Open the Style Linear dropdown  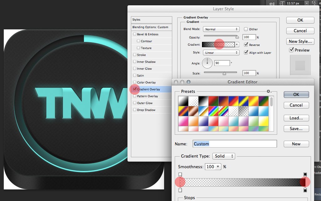point(221,53)
